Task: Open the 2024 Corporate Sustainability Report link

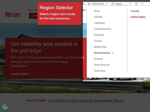Action: pyautogui.click(x=86, y=101)
